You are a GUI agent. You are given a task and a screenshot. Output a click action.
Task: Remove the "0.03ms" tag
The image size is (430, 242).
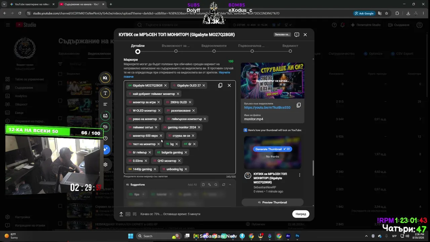tap(146, 161)
